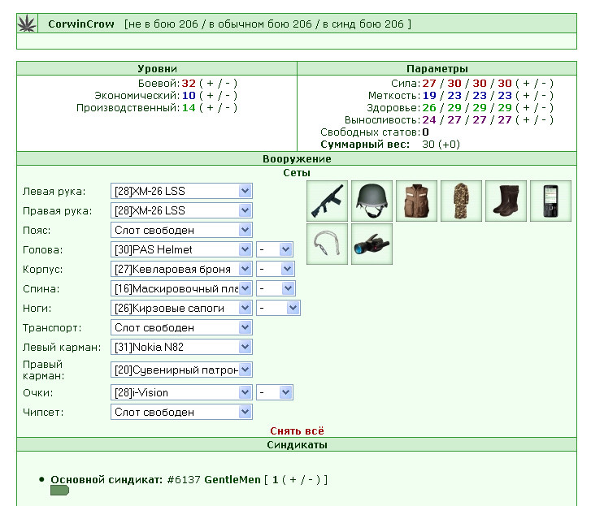Click the green syndicate badge under GentleMen

(59, 490)
